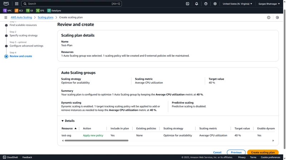Open the settings gear icon

[x=215, y=4]
